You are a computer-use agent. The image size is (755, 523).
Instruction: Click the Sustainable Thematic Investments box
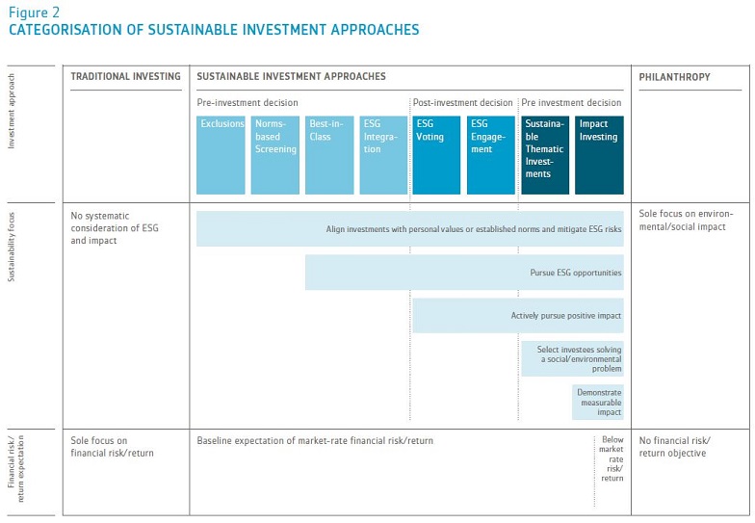545,155
